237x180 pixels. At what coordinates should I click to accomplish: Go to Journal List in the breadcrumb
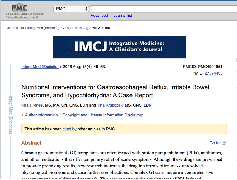(16, 28)
